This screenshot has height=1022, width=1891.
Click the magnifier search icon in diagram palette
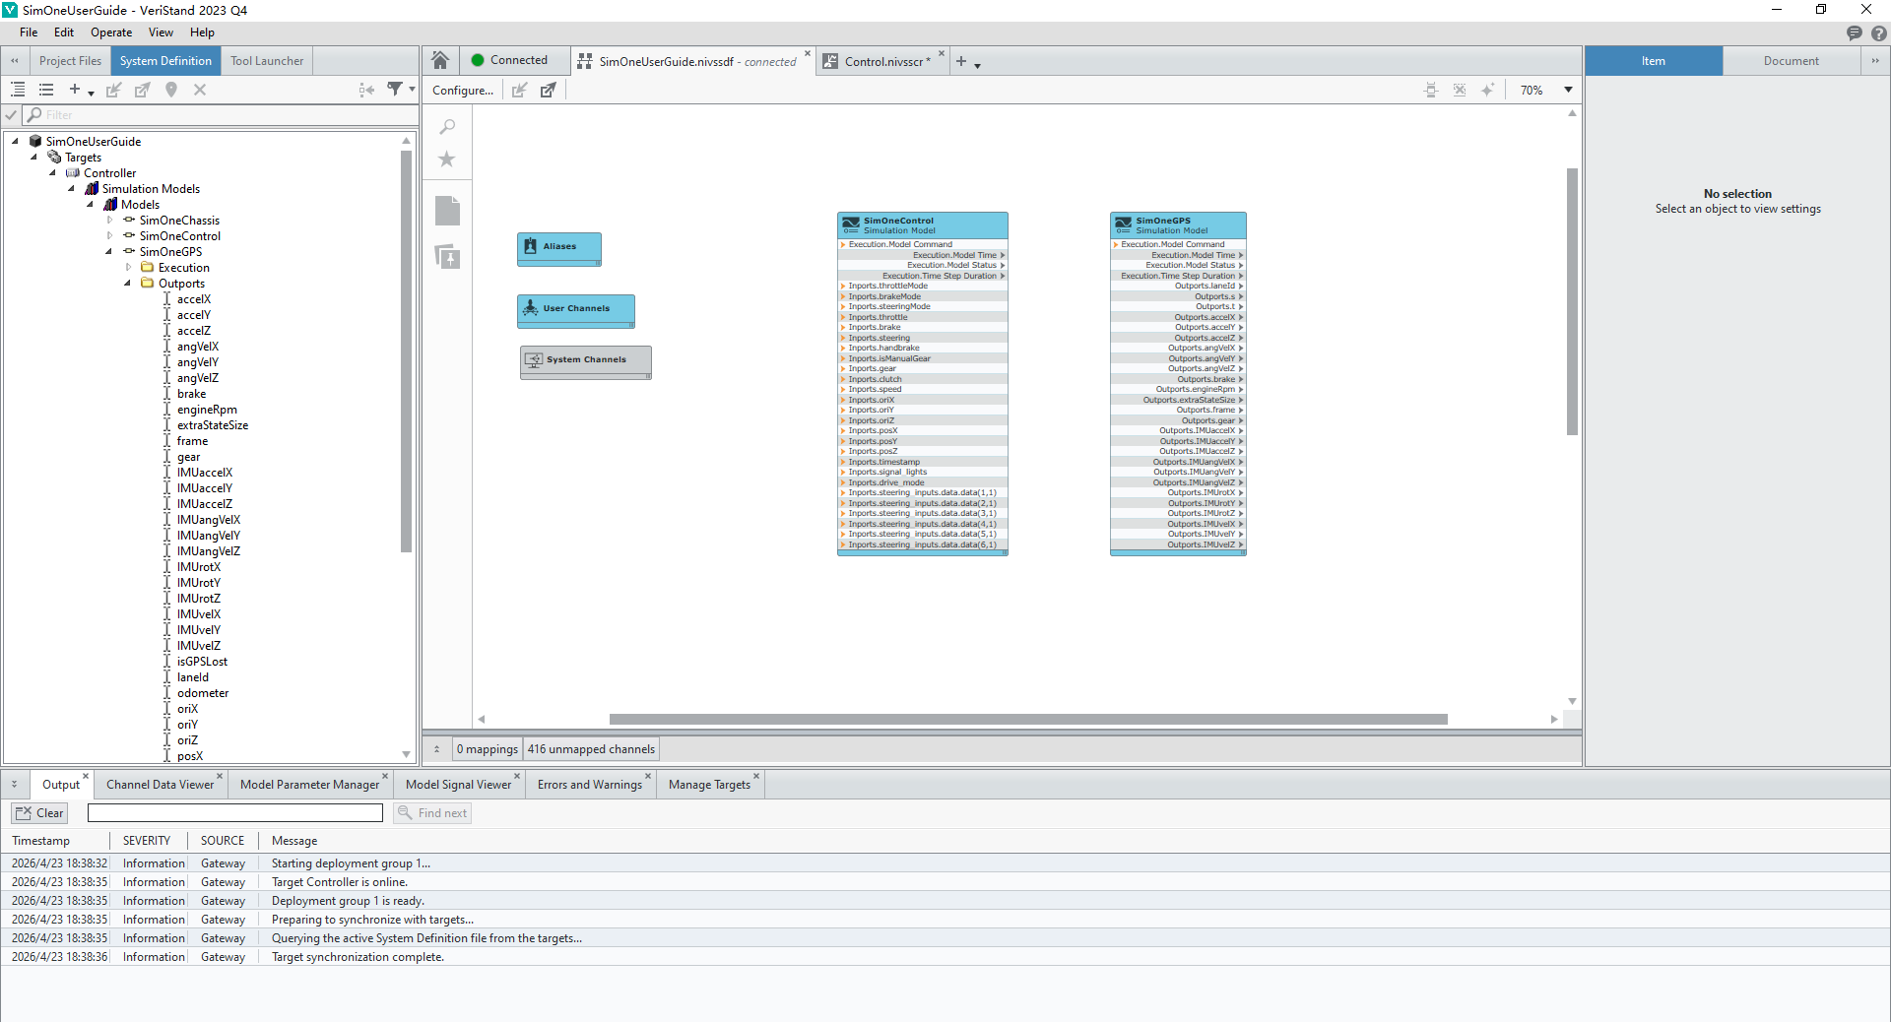coord(447,127)
